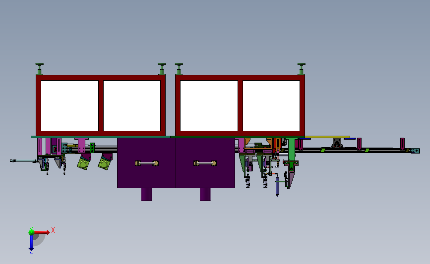Select the end bracket at rail's far right
The image size is (430, 264).
click(415, 151)
